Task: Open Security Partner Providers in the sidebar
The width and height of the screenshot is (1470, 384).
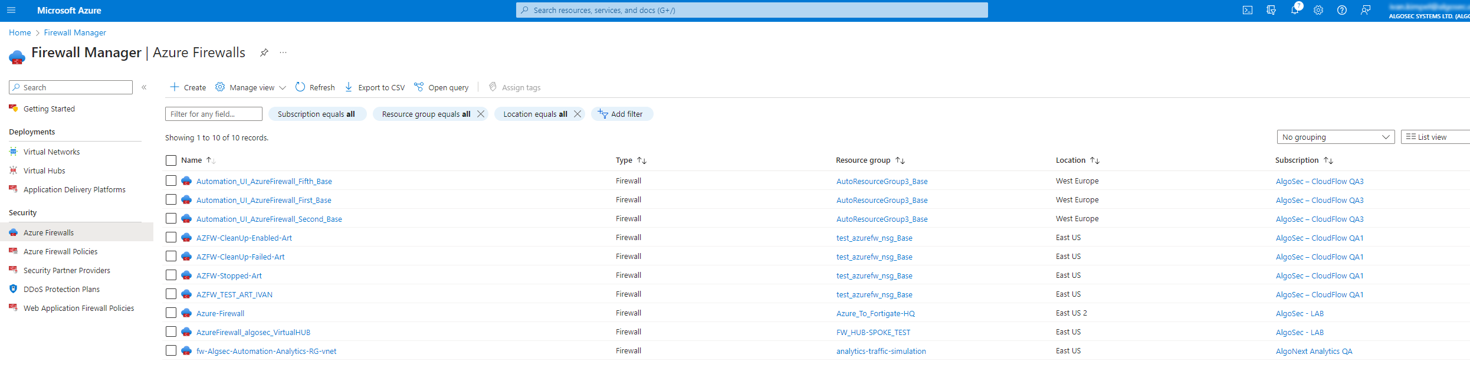Action: tap(67, 270)
